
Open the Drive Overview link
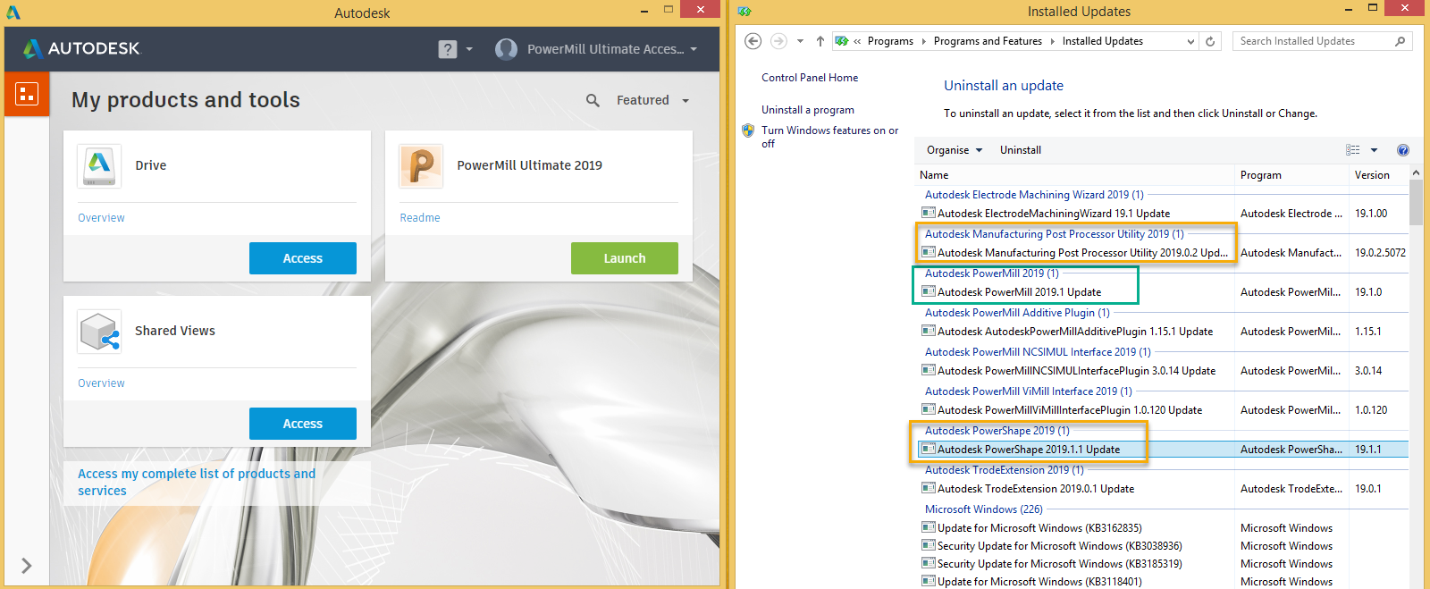pyautogui.click(x=101, y=217)
